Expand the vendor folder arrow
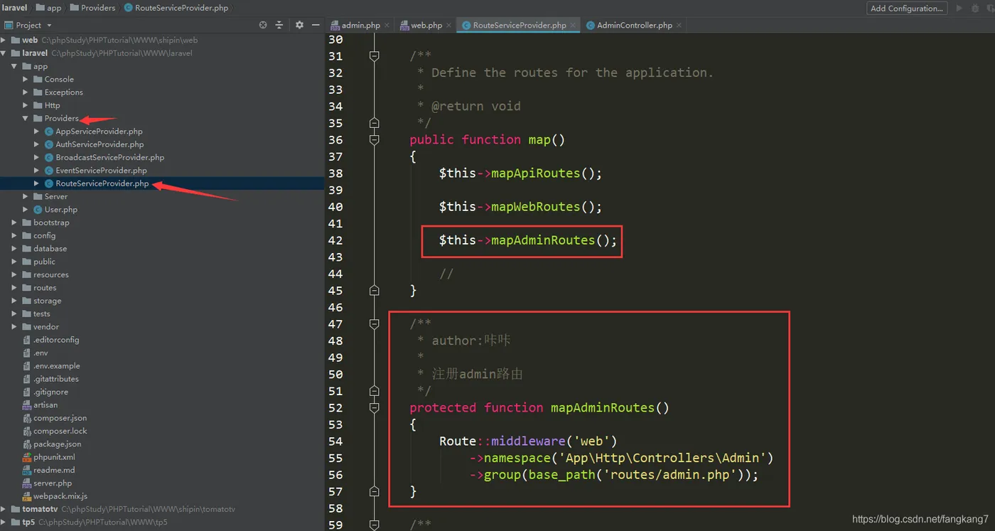The image size is (995, 531). point(14,327)
